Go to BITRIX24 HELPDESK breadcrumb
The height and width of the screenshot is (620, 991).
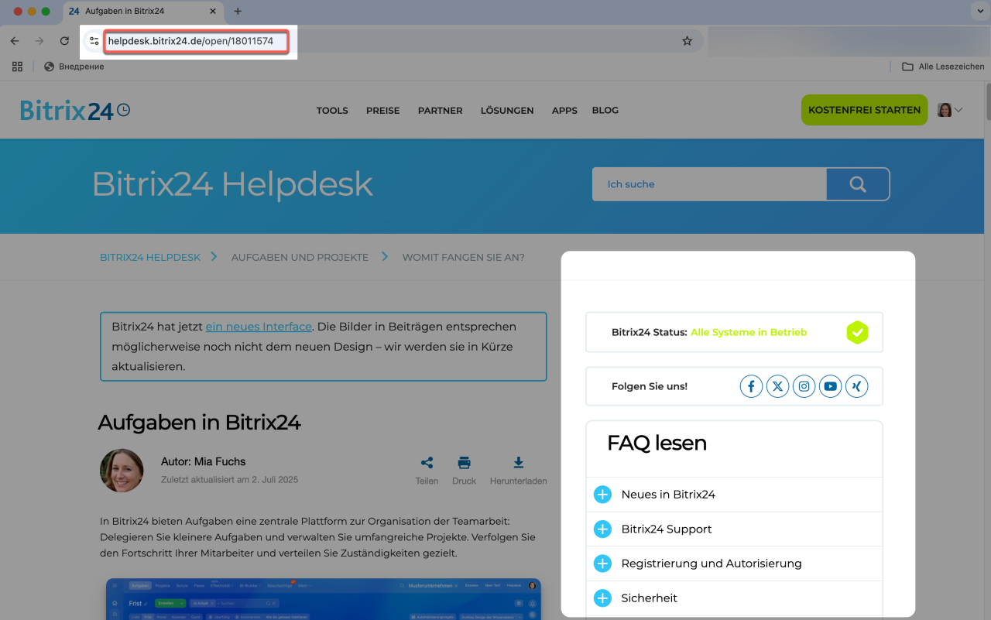[150, 257]
